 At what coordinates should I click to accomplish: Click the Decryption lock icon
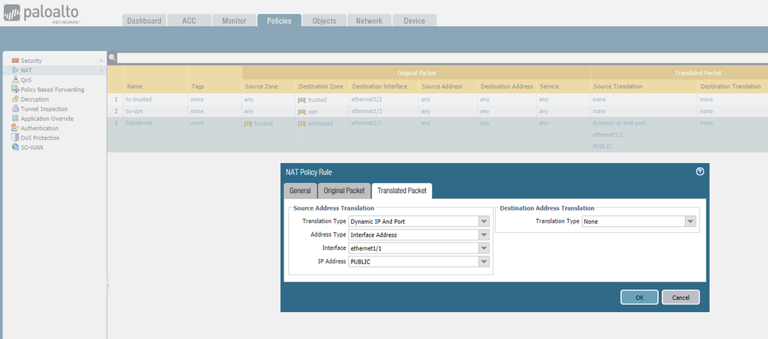[15, 99]
